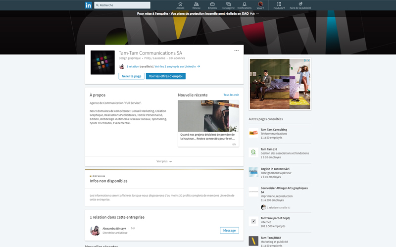Open Tam Tam Consulting logo

pyautogui.click(x=253, y=133)
